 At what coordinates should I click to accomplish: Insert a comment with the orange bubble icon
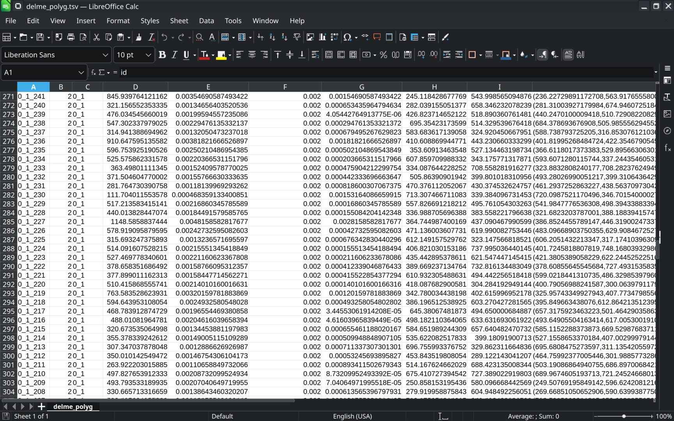click(x=377, y=37)
